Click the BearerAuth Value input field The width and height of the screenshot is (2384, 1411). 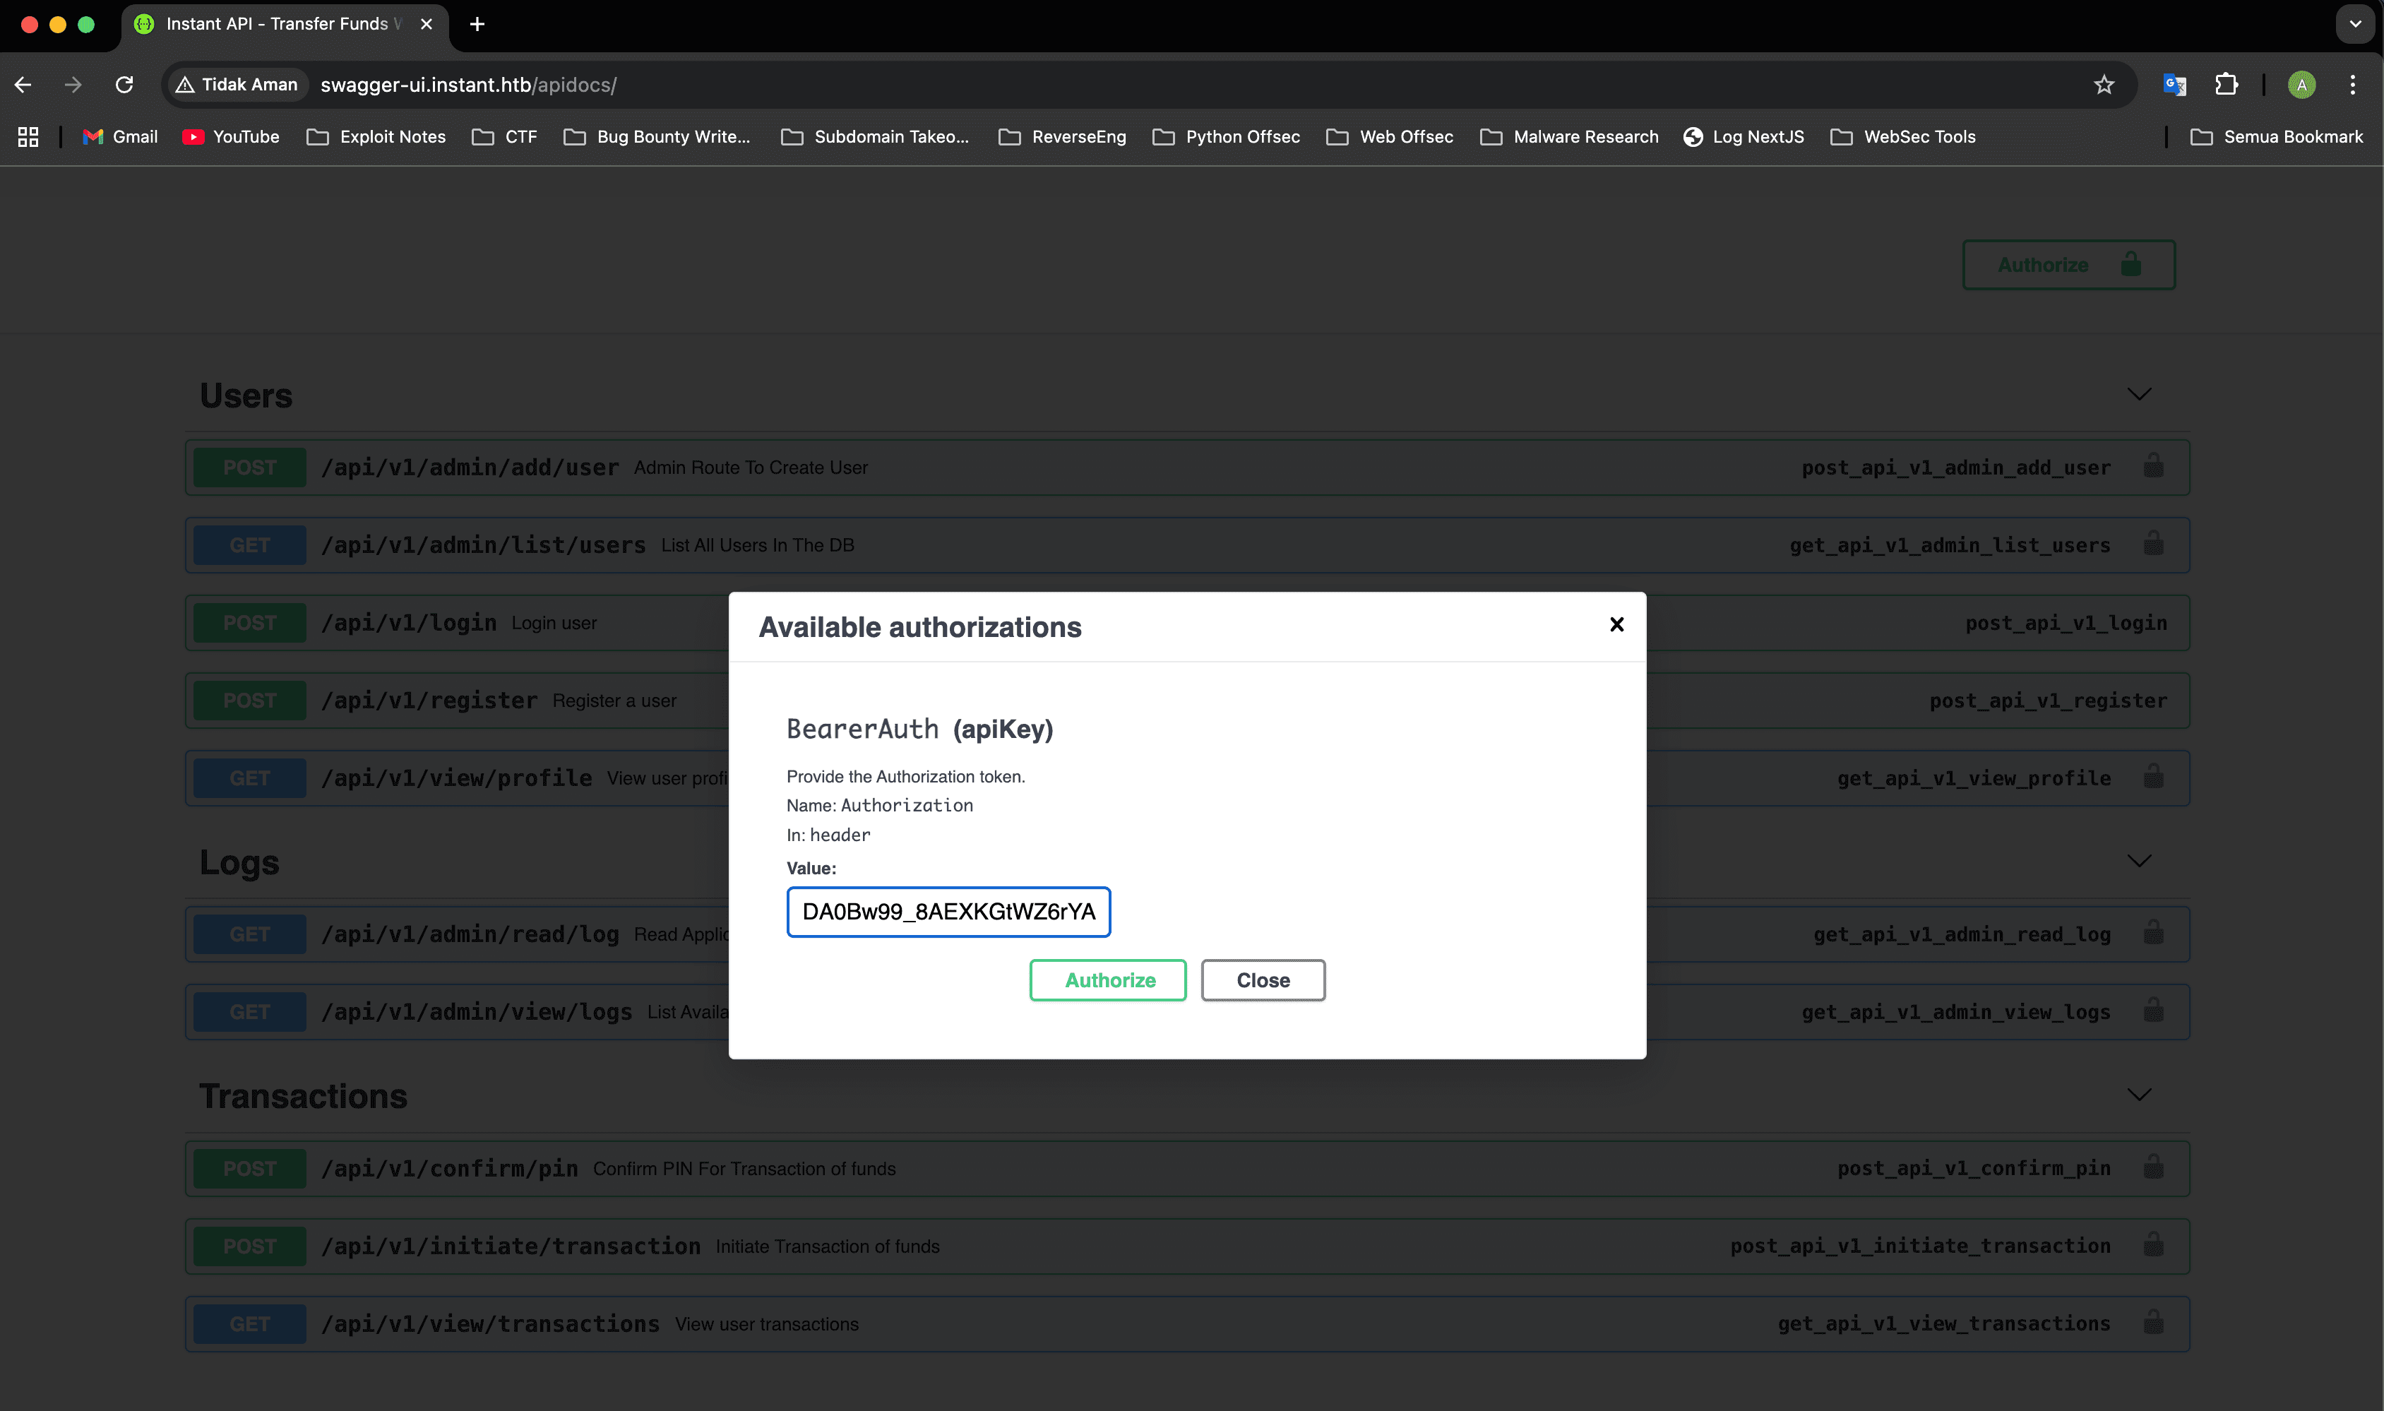(948, 912)
